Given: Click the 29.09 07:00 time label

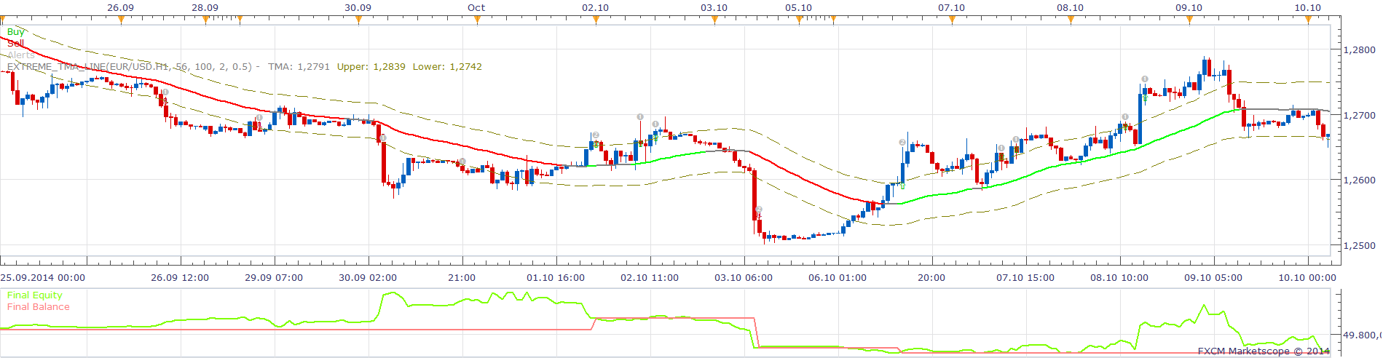Looking at the screenshot, I should (x=274, y=278).
